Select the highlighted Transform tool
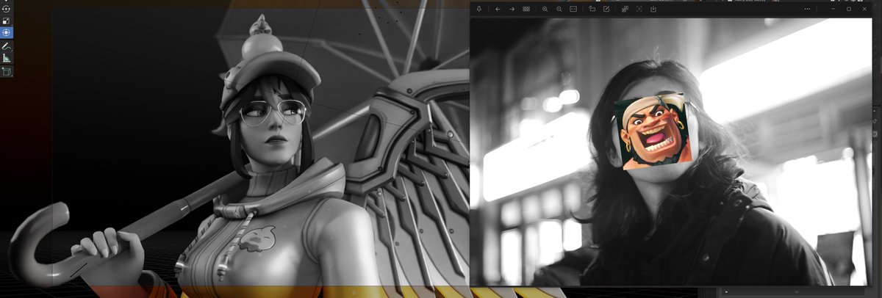This screenshot has height=298, width=882. click(x=6, y=33)
